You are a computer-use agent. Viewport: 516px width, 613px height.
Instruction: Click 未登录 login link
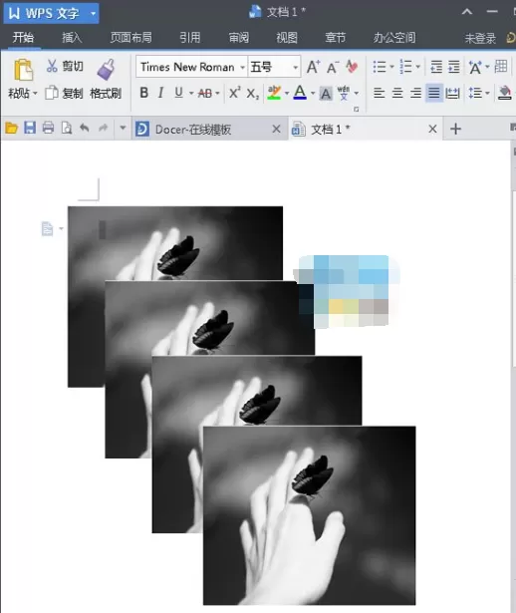click(x=480, y=38)
